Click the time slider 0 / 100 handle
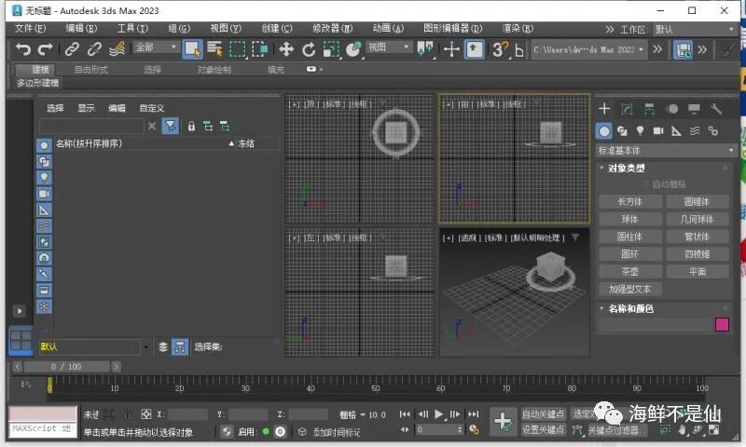 pyautogui.click(x=67, y=367)
